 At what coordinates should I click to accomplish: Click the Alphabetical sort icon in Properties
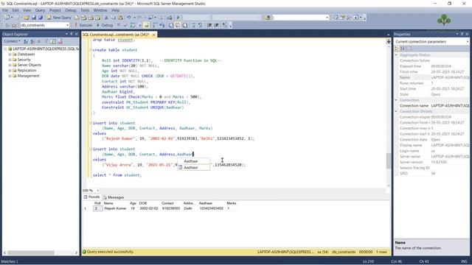[x=403, y=49]
